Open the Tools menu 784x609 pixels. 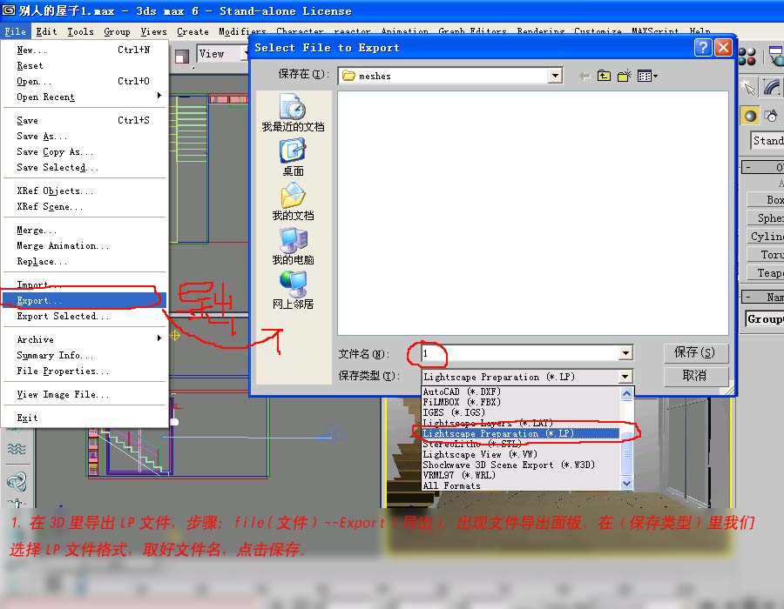(80, 31)
